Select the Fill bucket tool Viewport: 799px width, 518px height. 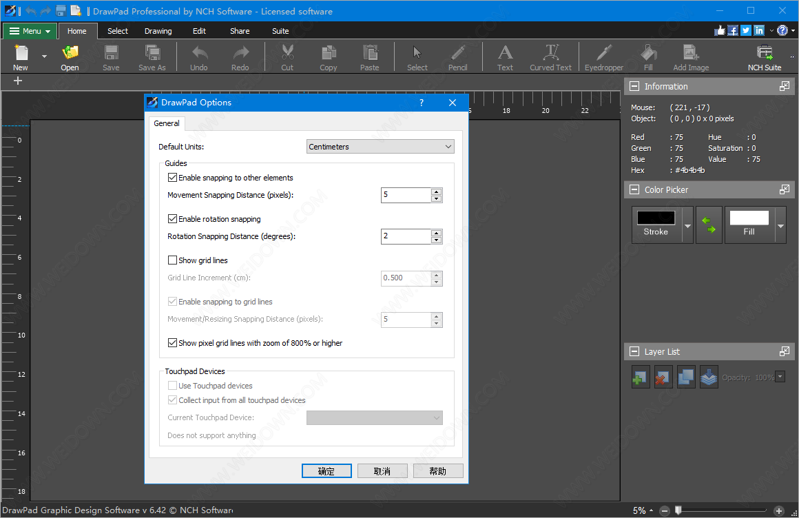click(x=648, y=52)
